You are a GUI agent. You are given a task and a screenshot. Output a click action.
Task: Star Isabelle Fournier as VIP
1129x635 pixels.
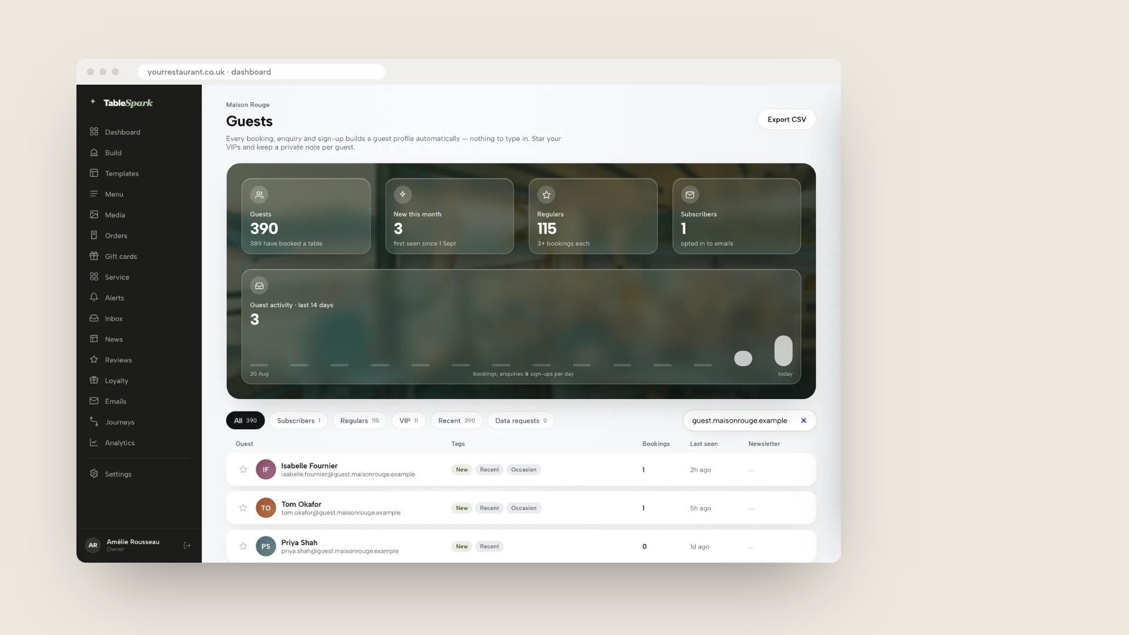click(243, 469)
